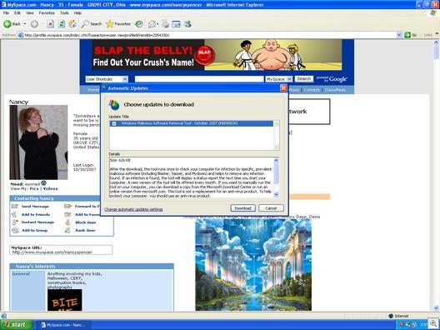
Task: Open the Home page icon
Action: 72,24
